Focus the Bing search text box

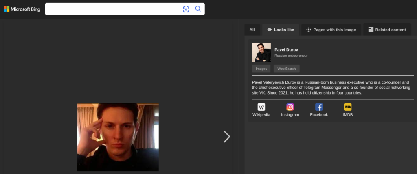pyautogui.click(x=112, y=9)
